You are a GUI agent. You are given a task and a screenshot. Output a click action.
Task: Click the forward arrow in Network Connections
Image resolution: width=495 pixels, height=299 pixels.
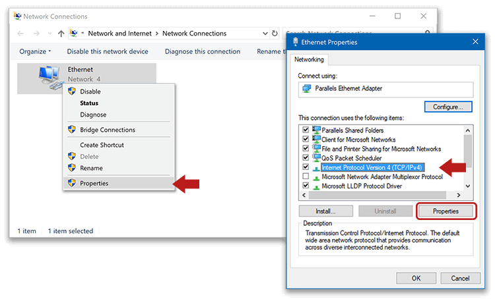point(36,34)
